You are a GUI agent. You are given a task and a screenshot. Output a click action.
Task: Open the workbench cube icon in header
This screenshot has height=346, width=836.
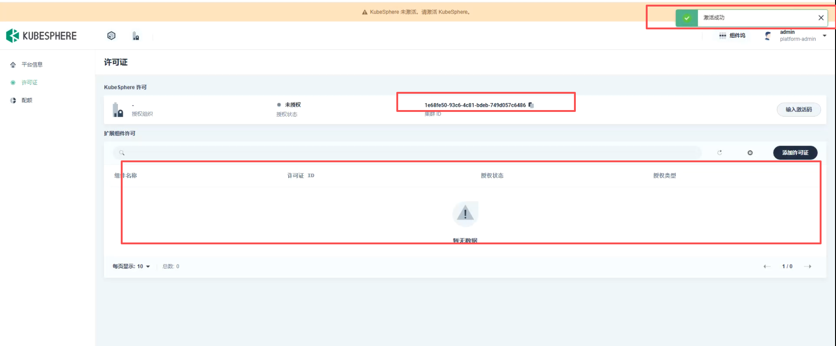coord(111,36)
